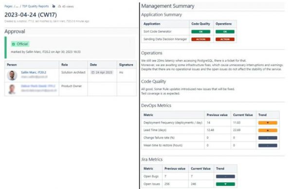
Task: Click the Official status badge
Action: (20, 44)
